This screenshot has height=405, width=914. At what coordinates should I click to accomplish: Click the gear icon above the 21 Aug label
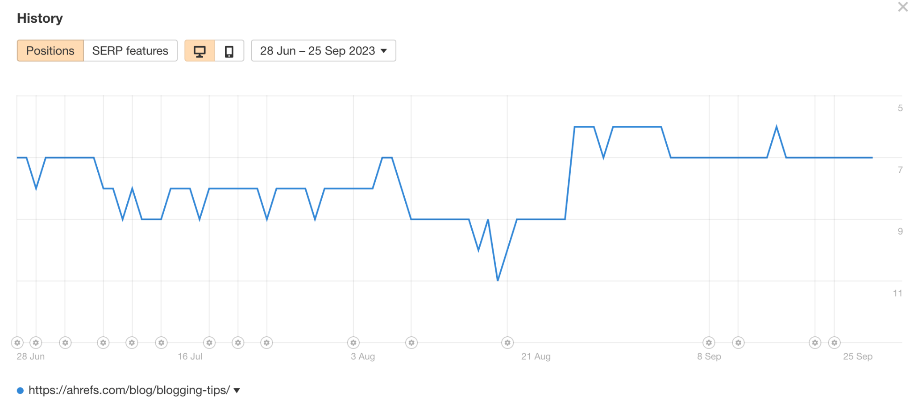(x=507, y=343)
